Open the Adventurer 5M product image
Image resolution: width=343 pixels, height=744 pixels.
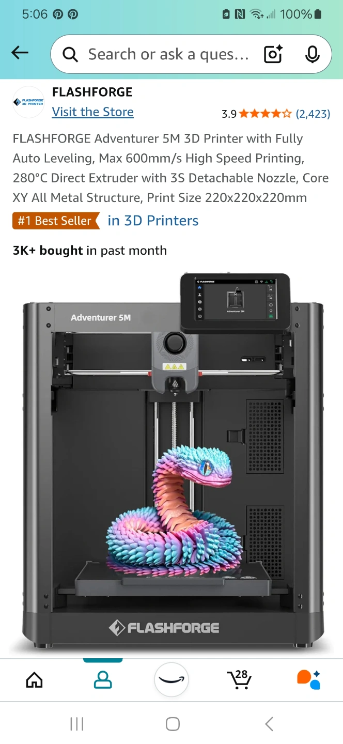pyautogui.click(x=172, y=461)
